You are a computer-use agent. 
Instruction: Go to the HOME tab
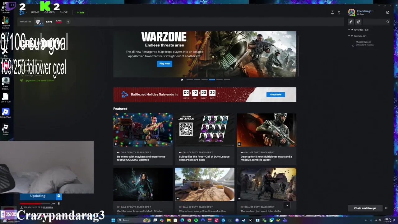35,12
